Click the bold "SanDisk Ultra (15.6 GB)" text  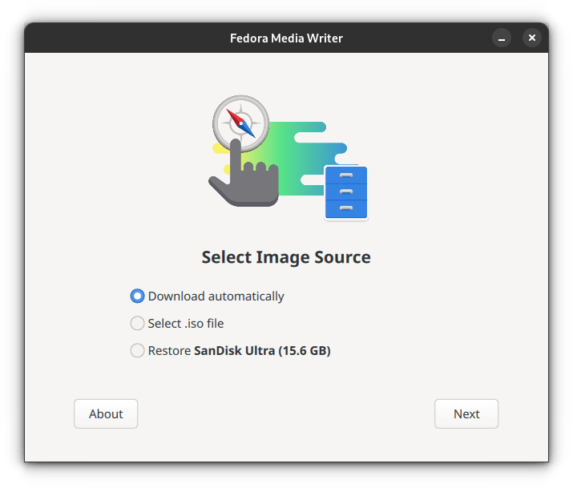point(262,351)
